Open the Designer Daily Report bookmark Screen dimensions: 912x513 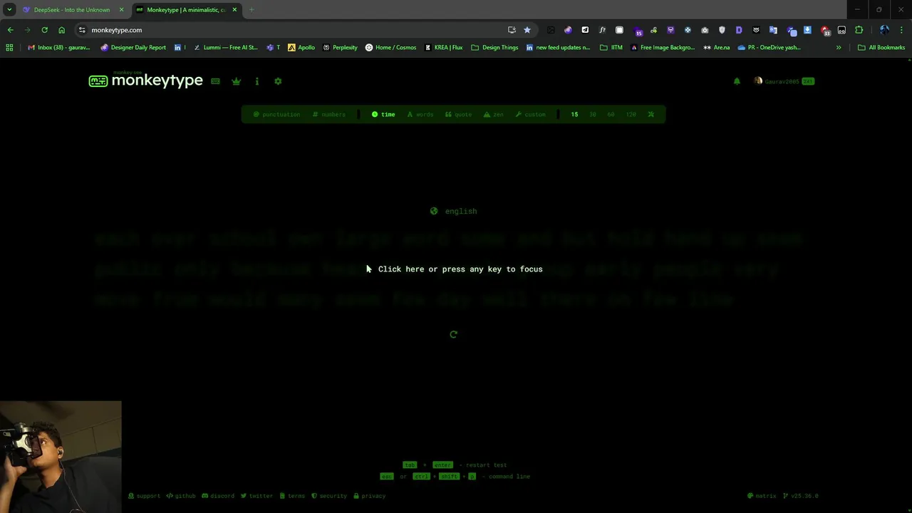(133, 48)
